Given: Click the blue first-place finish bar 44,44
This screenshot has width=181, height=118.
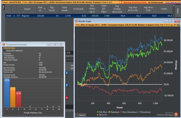Looking at the screenshot, I should click(7, 93).
